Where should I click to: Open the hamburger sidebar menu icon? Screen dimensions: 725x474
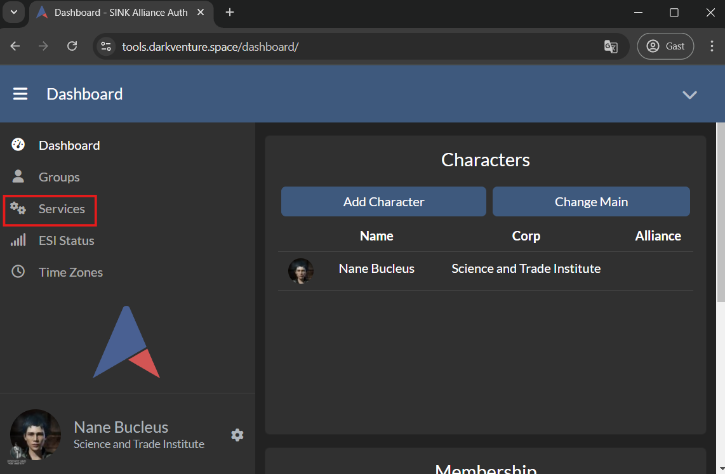[x=20, y=94]
